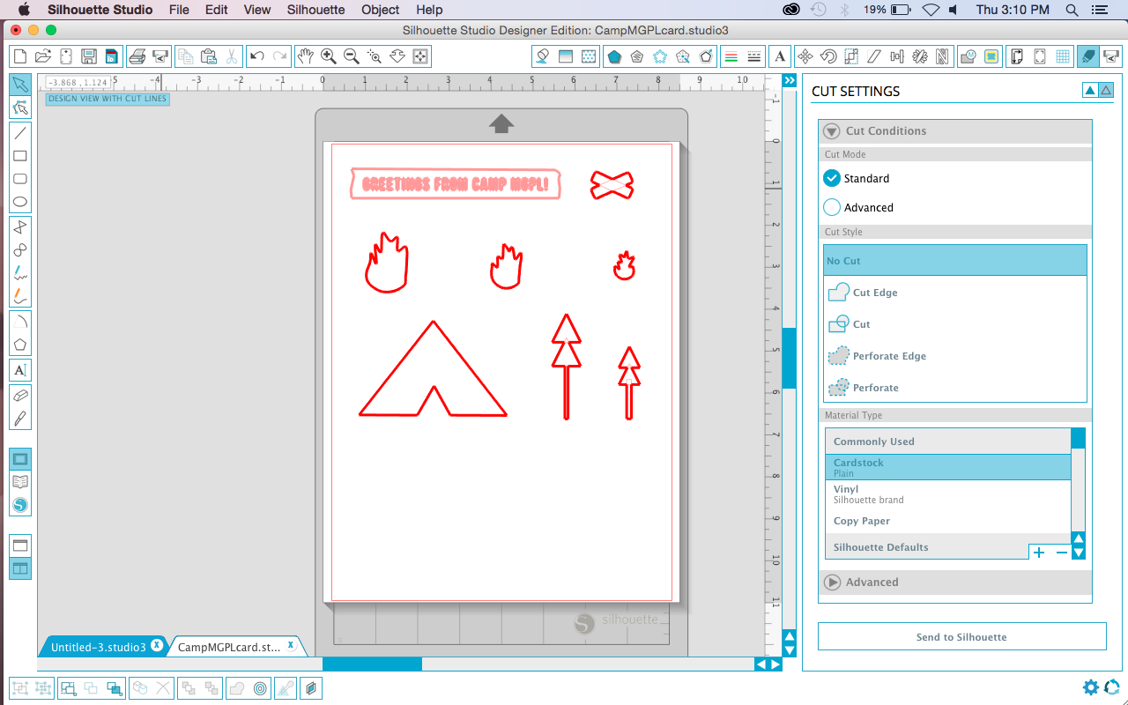The height and width of the screenshot is (705, 1128).
Task: Zoom in with the plus magnifier
Action: (x=329, y=56)
